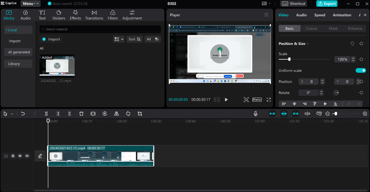Viewport: 370px width, 192px height.
Task: Rotate the selected clip
Action: 128,114
